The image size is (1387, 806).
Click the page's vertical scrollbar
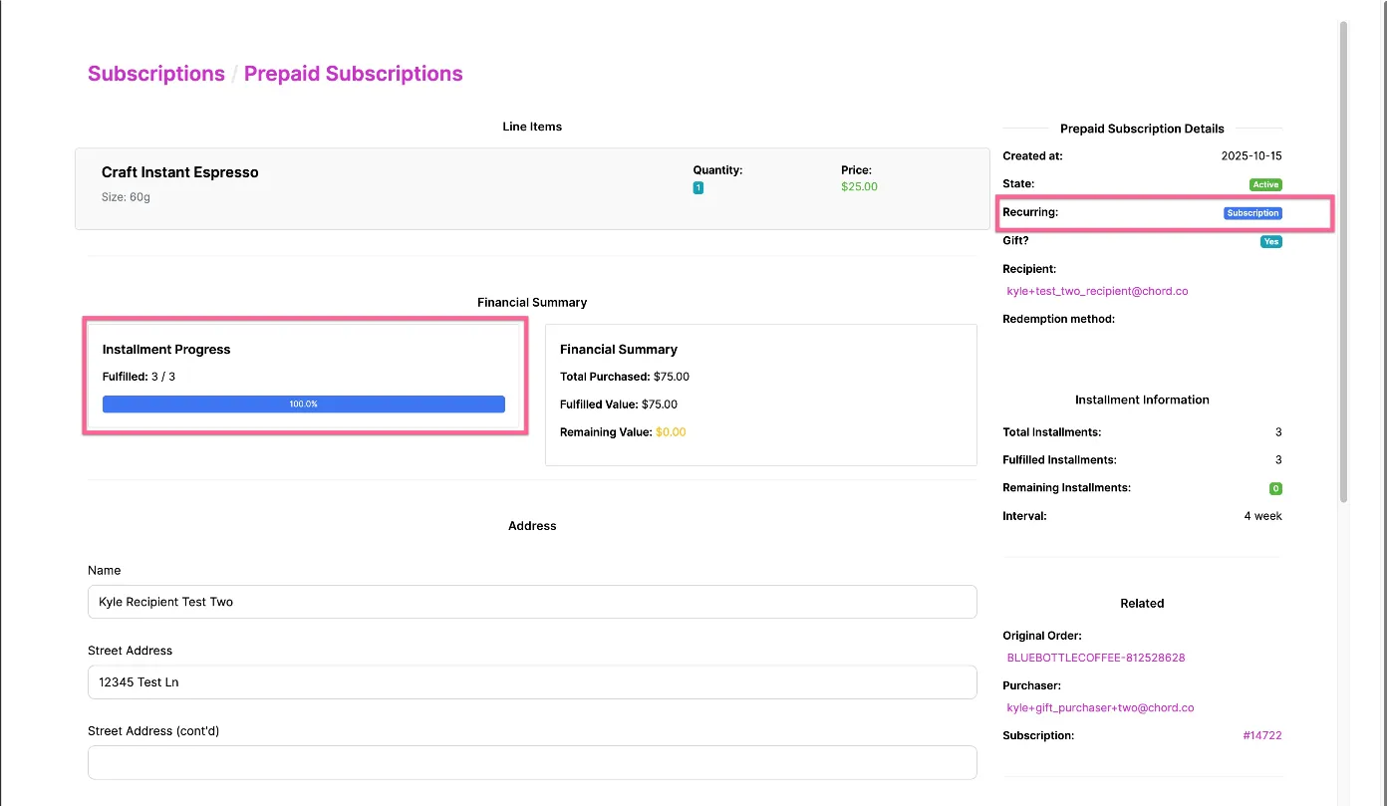click(x=1343, y=261)
